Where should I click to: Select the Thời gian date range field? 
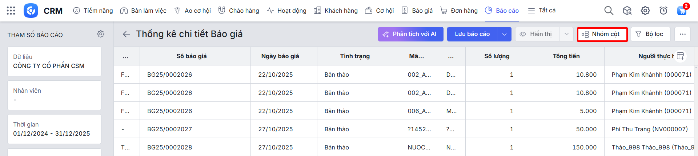pyautogui.click(x=54, y=129)
